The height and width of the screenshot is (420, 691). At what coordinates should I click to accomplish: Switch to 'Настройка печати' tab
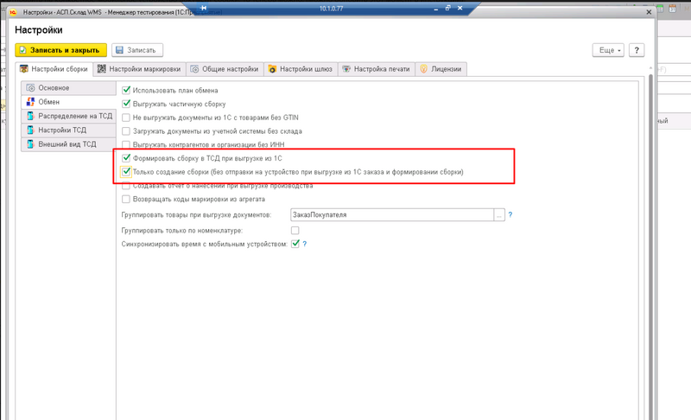377,69
